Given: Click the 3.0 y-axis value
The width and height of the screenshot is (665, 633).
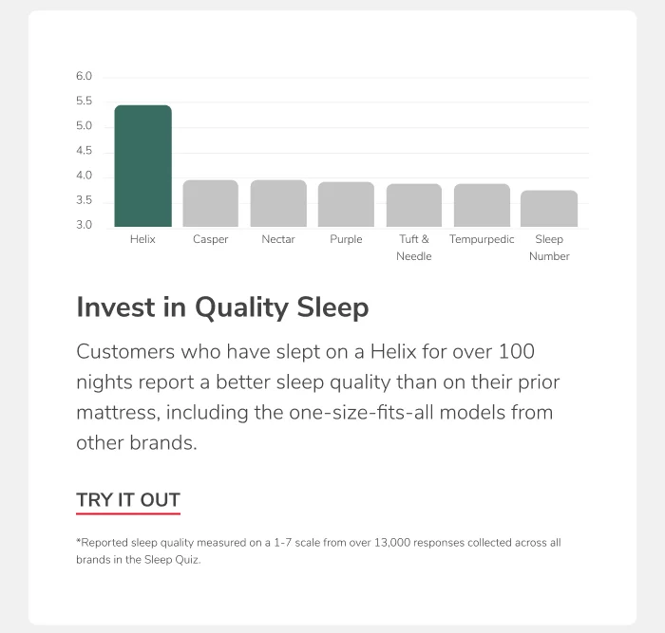Looking at the screenshot, I should coord(84,225).
